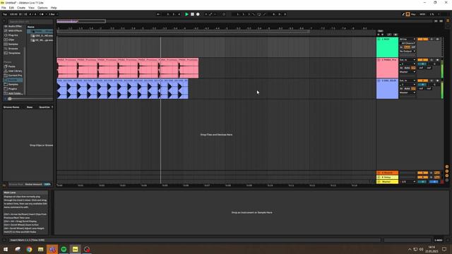Open MIDI track 'All Ins' input dropdown

[408, 40]
